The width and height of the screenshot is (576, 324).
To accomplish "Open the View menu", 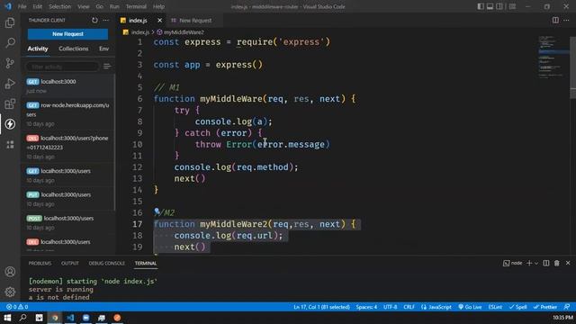I will coord(84,6).
